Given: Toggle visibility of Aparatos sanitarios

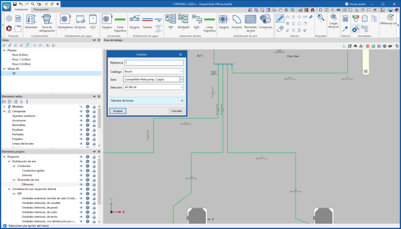Looking at the screenshot, I should 81,116.
